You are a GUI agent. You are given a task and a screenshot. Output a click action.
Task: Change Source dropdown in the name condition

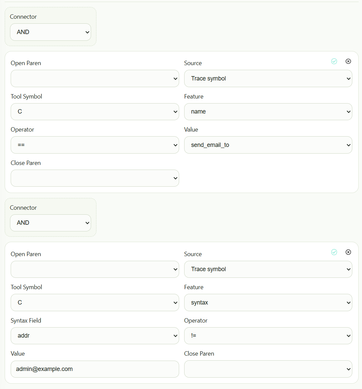pyautogui.click(x=268, y=78)
